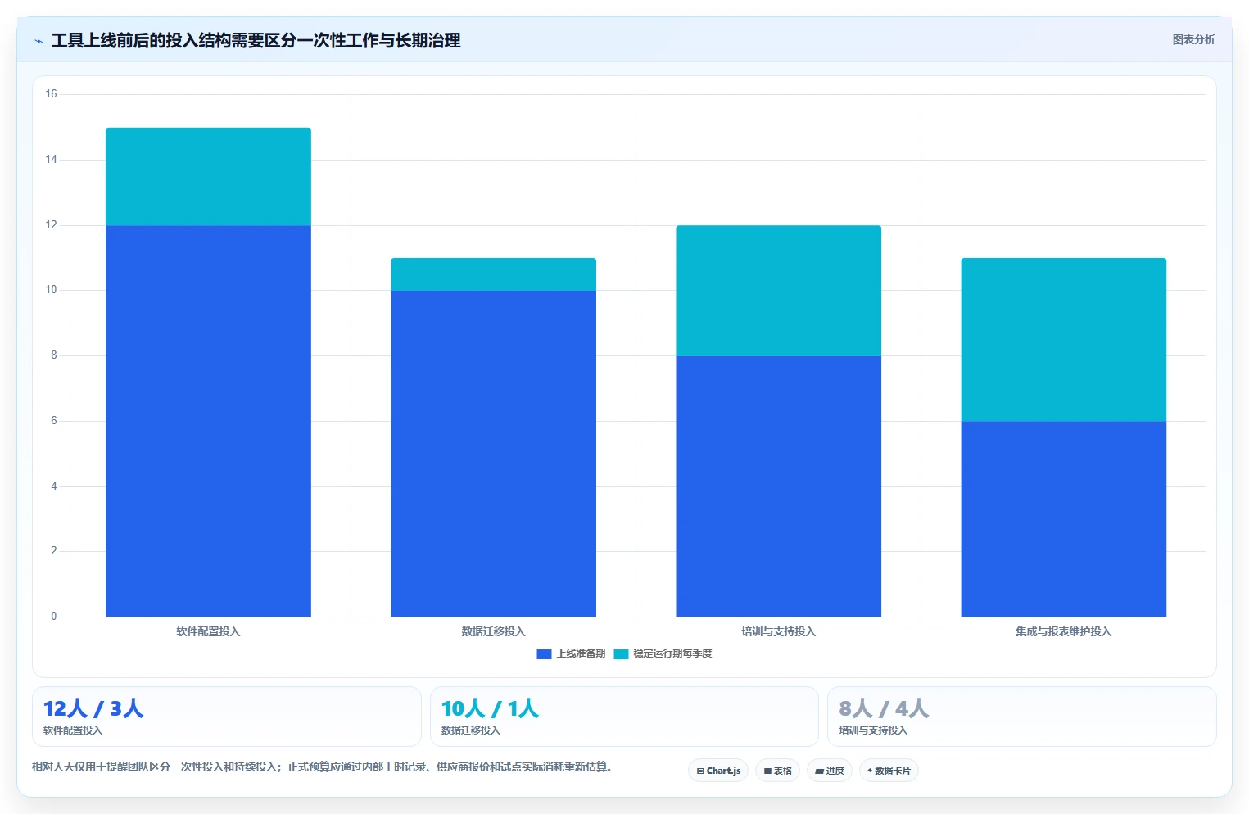Screen dimensions: 1249x814
Task: Select the 进度 tag chip
Action: (830, 771)
